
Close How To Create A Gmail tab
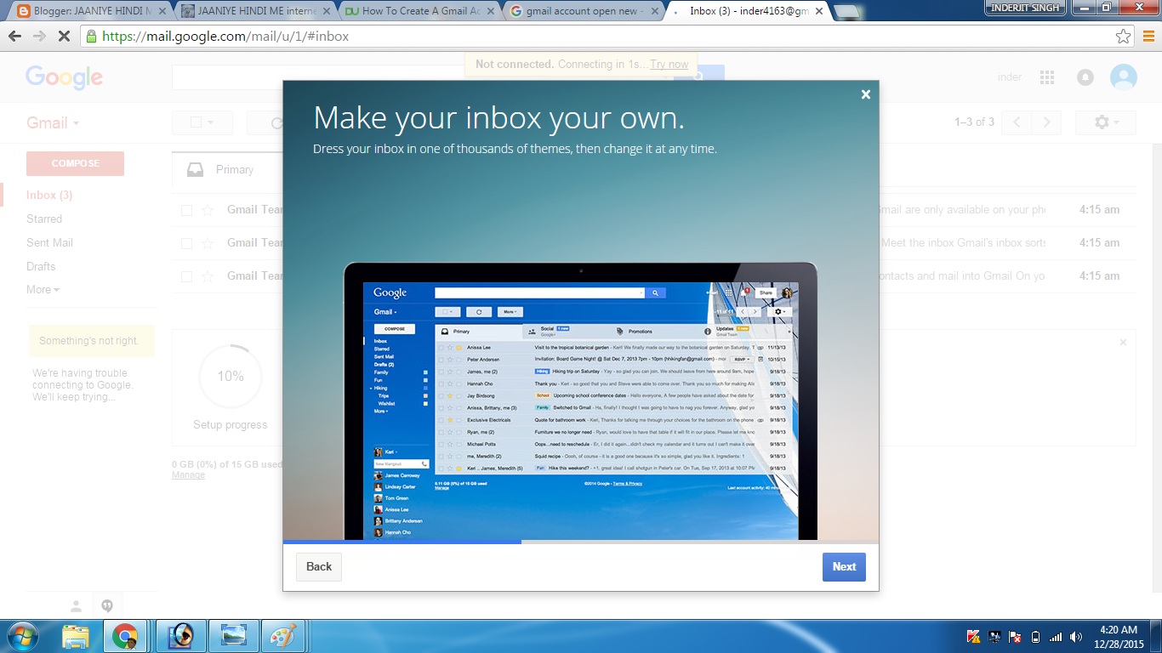point(491,11)
